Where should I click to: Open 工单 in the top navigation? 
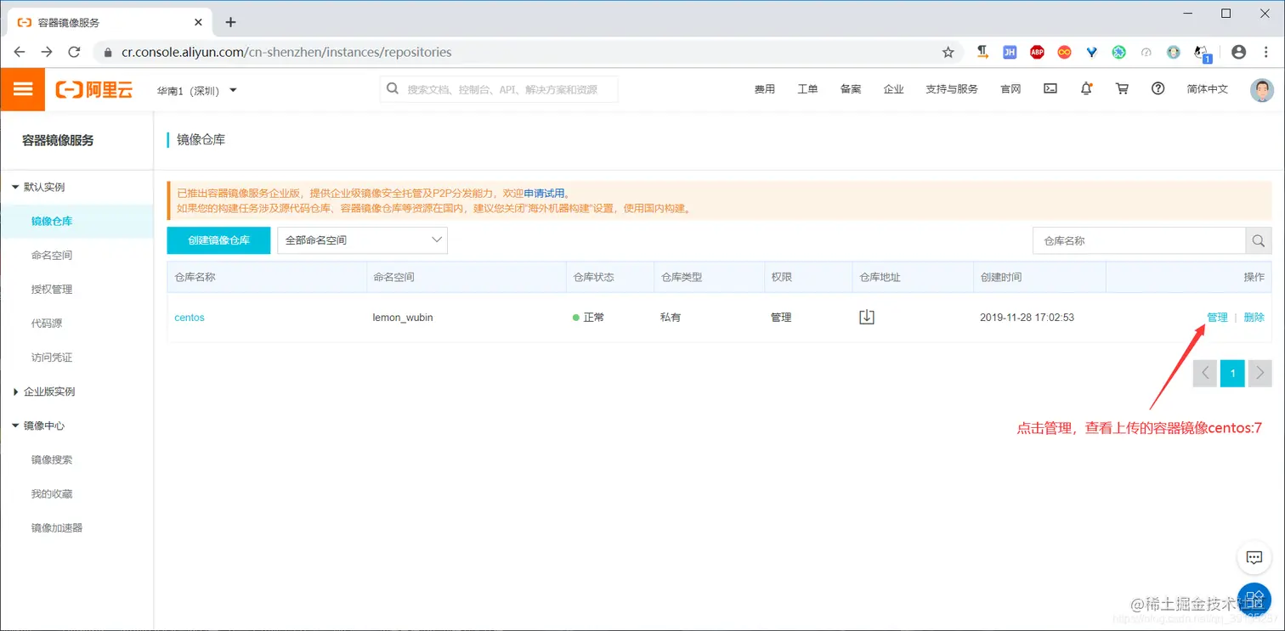tap(807, 89)
